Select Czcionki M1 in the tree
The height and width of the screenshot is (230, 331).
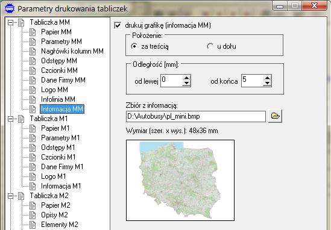click(x=58, y=157)
